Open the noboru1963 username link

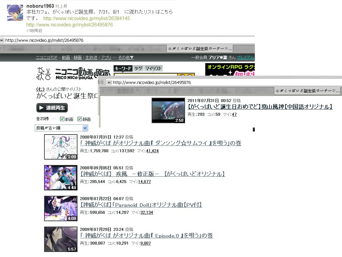coord(40,6)
